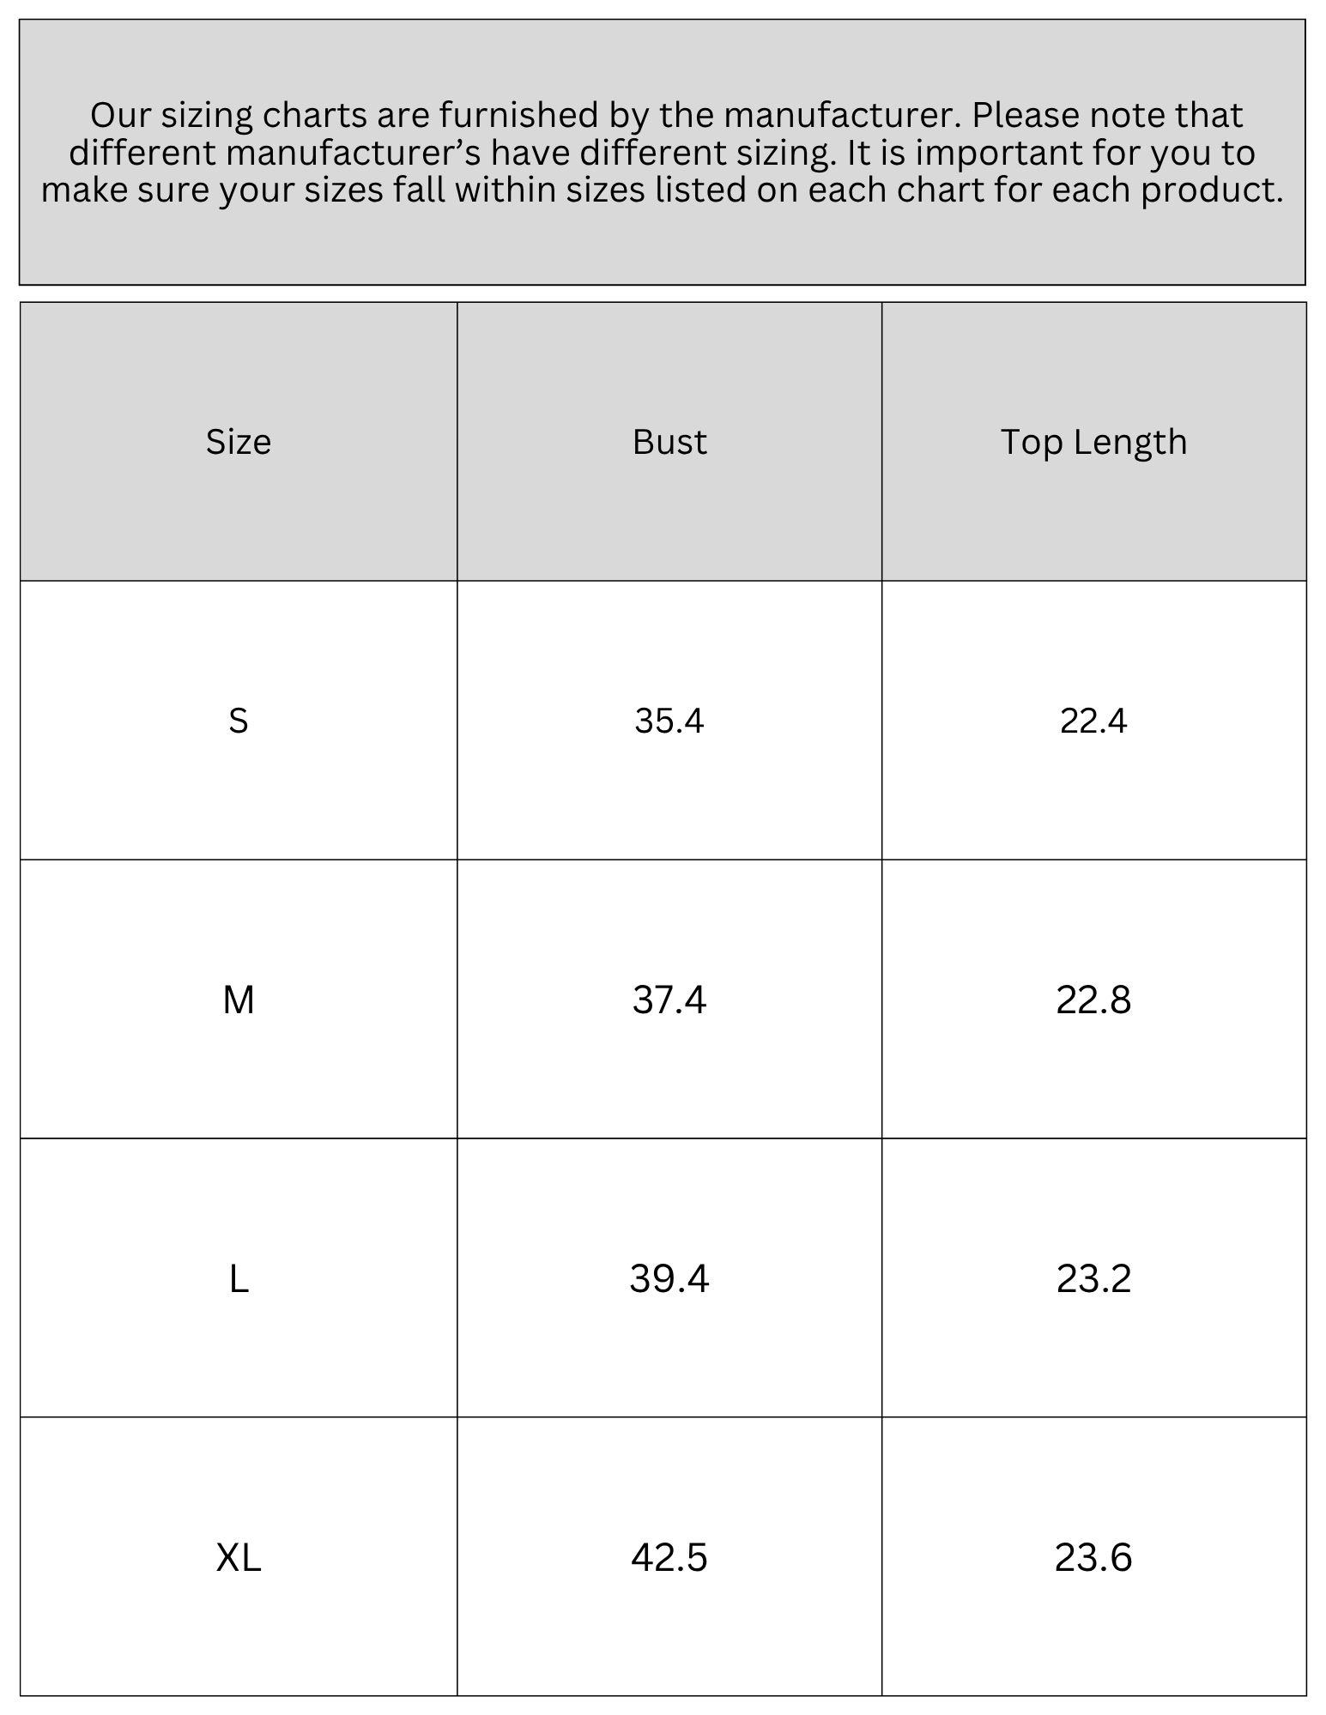Select the S size cell
Viewport: 1326px width, 1715px height.
coord(239,721)
